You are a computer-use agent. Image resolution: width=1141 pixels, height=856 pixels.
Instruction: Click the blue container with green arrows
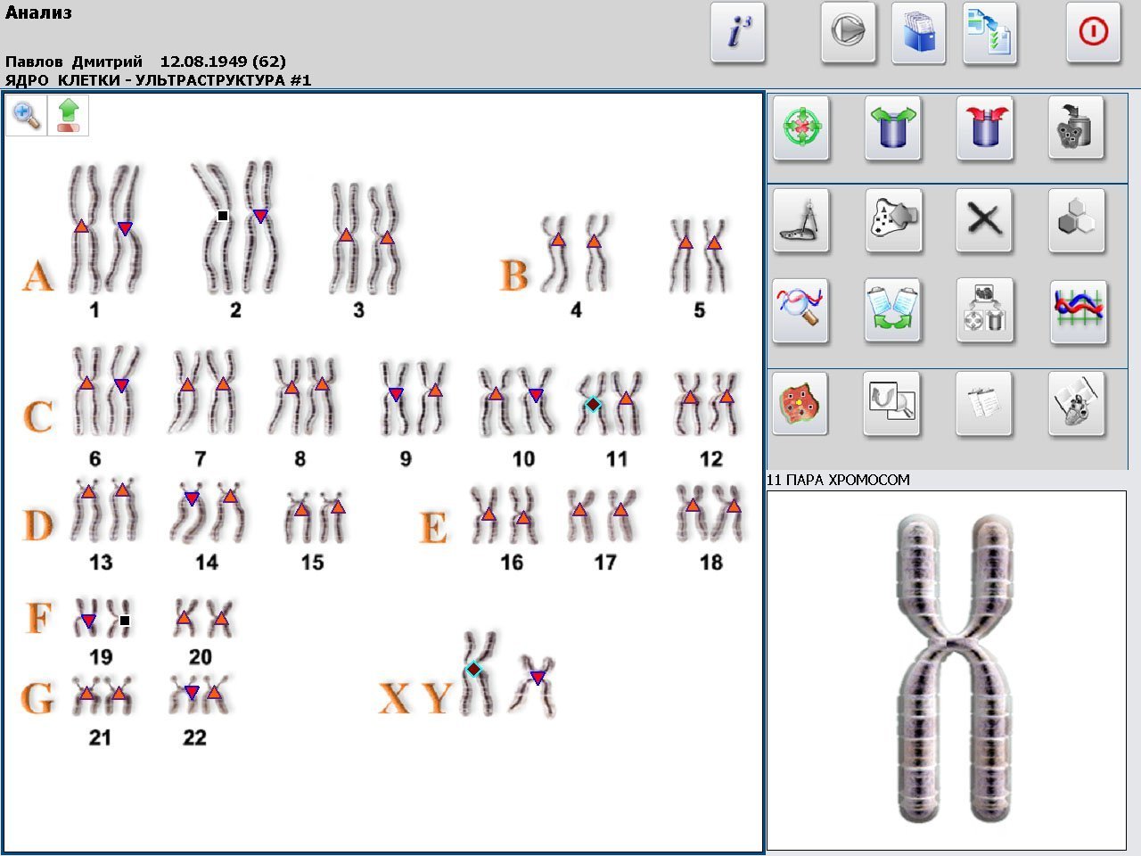[x=892, y=128]
